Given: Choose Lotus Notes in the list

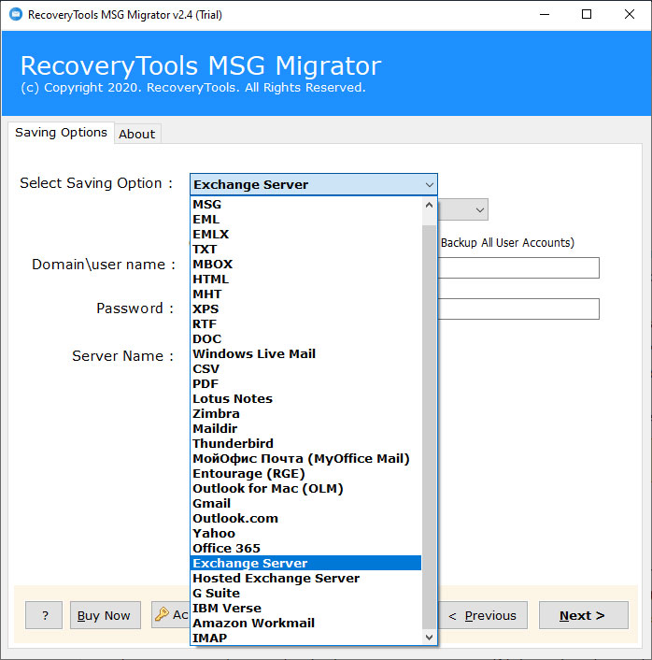Looking at the screenshot, I should click(x=305, y=398).
